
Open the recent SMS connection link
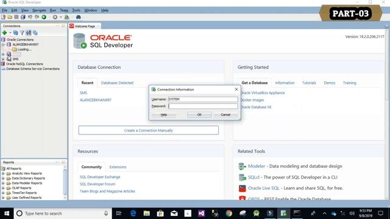pos(83,93)
